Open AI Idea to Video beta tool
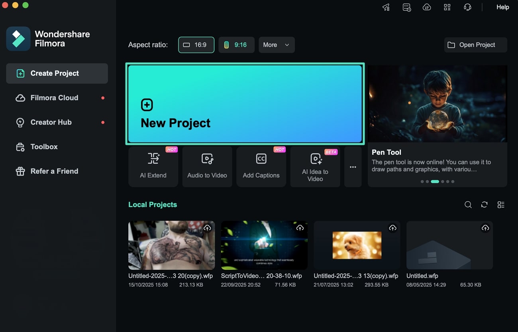 315,166
